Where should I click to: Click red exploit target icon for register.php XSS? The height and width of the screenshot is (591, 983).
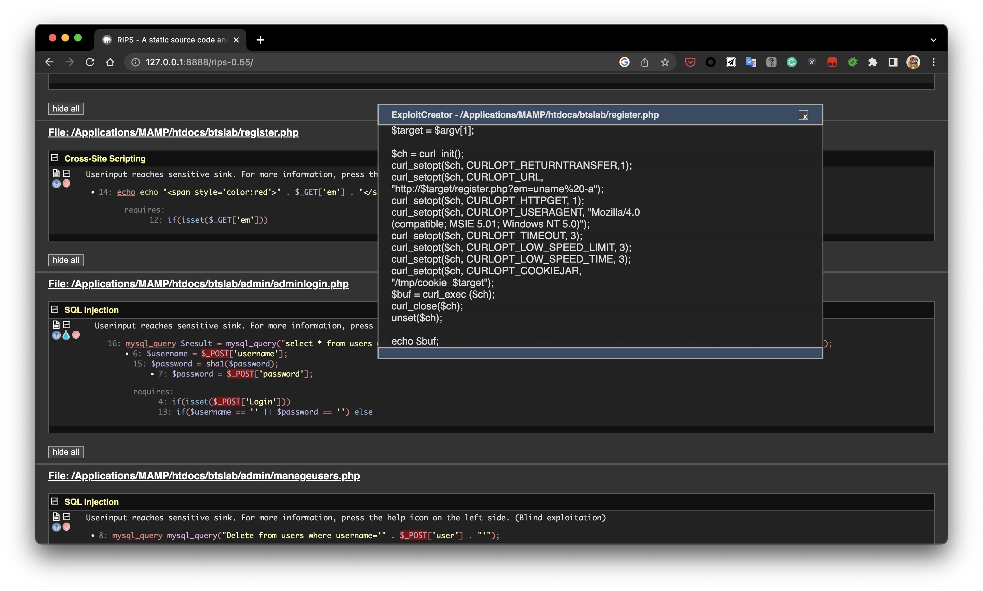pos(67,184)
